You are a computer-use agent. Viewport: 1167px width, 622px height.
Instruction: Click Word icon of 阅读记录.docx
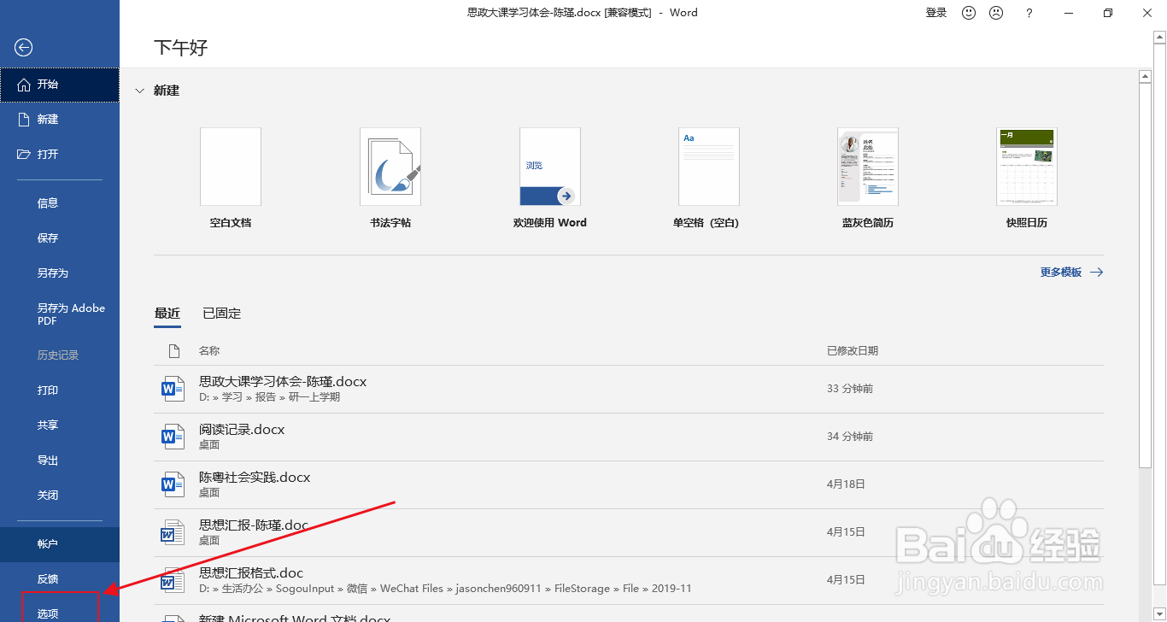pyautogui.click(x=173, y=437)
